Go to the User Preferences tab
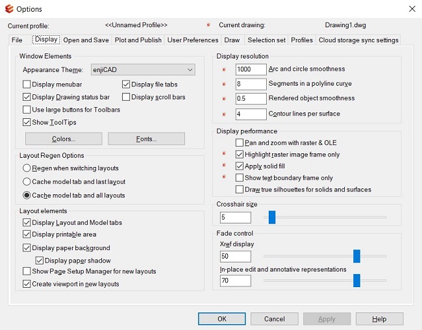The width and height of the screenshot is (422, 330). coord(193,40)
